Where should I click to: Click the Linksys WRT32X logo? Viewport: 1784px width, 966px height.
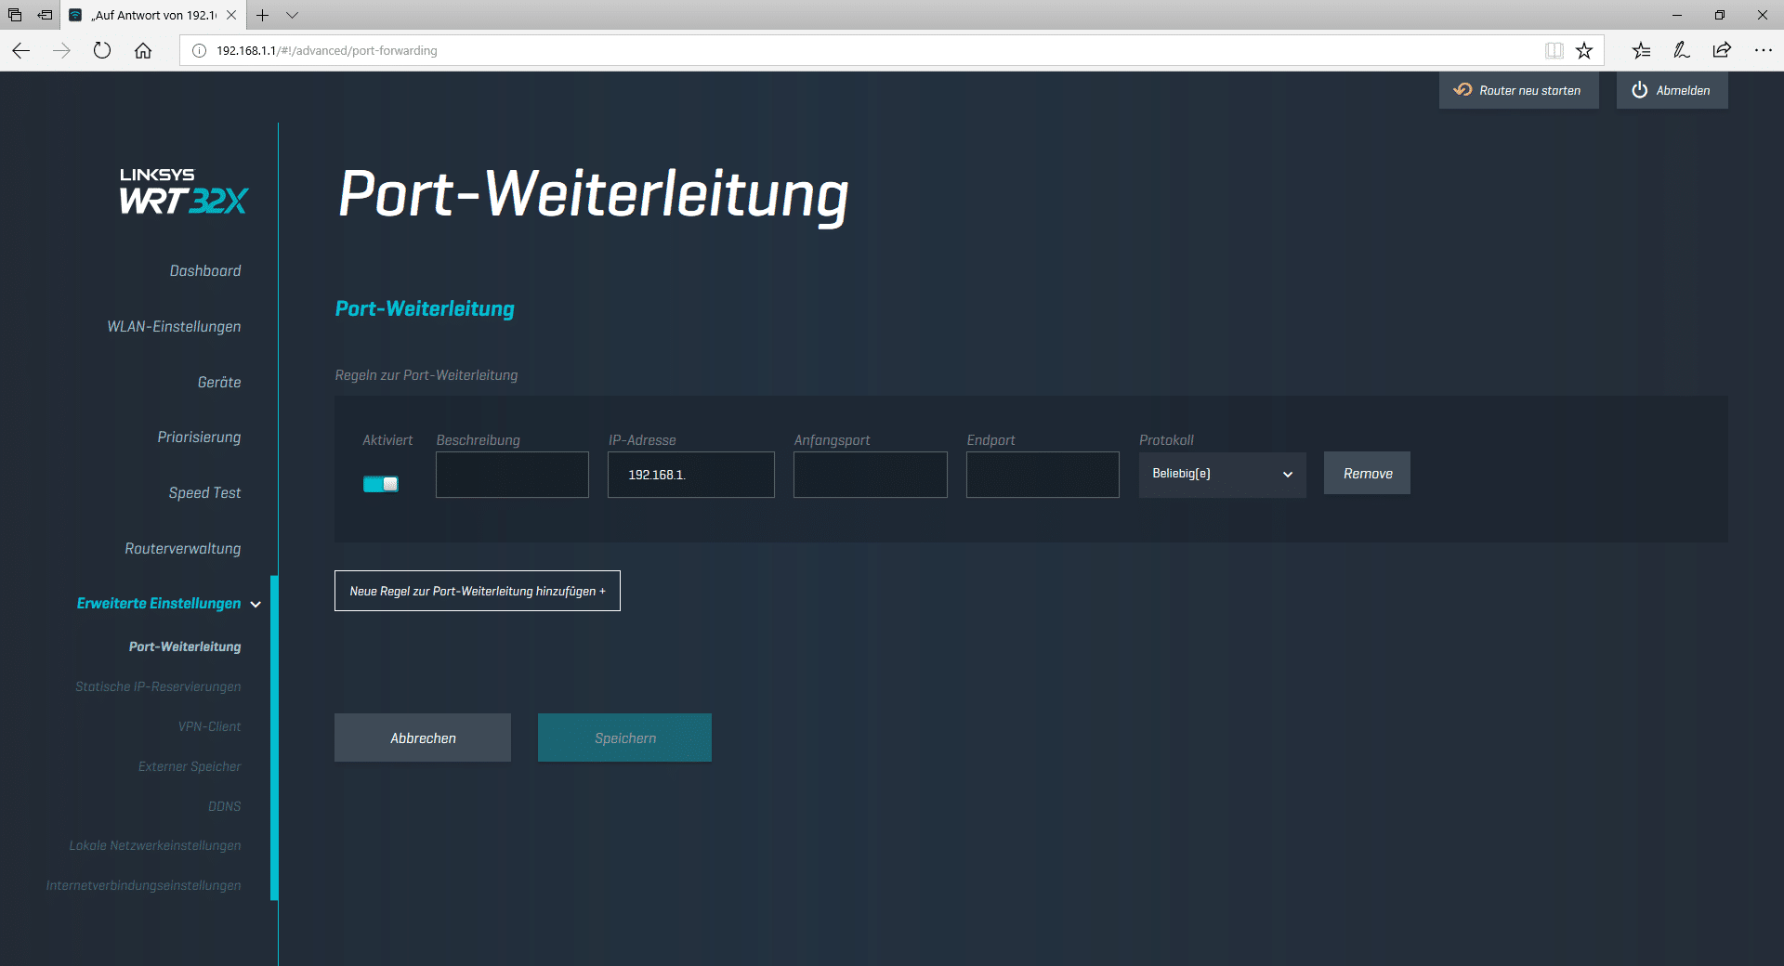click(183, 191)
